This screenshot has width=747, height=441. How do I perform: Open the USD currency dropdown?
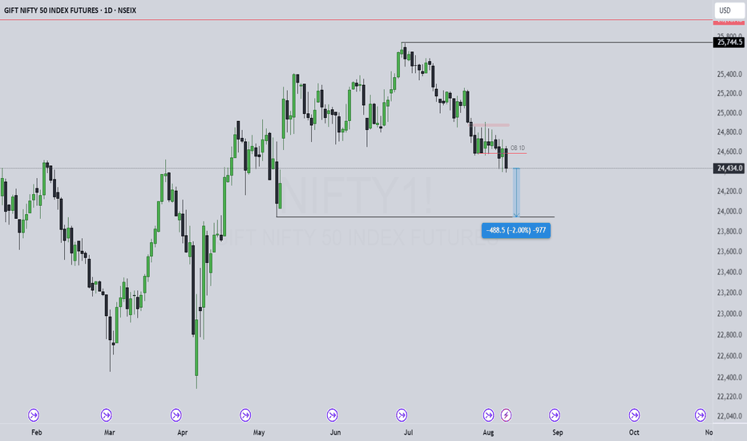point(729,10)
